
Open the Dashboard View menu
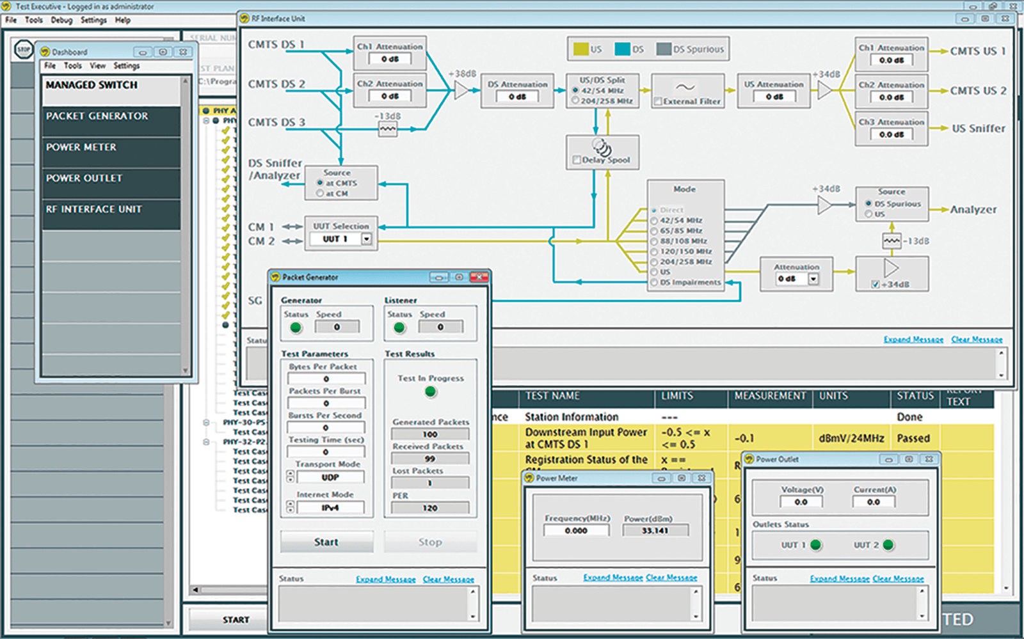click(97, 66)
